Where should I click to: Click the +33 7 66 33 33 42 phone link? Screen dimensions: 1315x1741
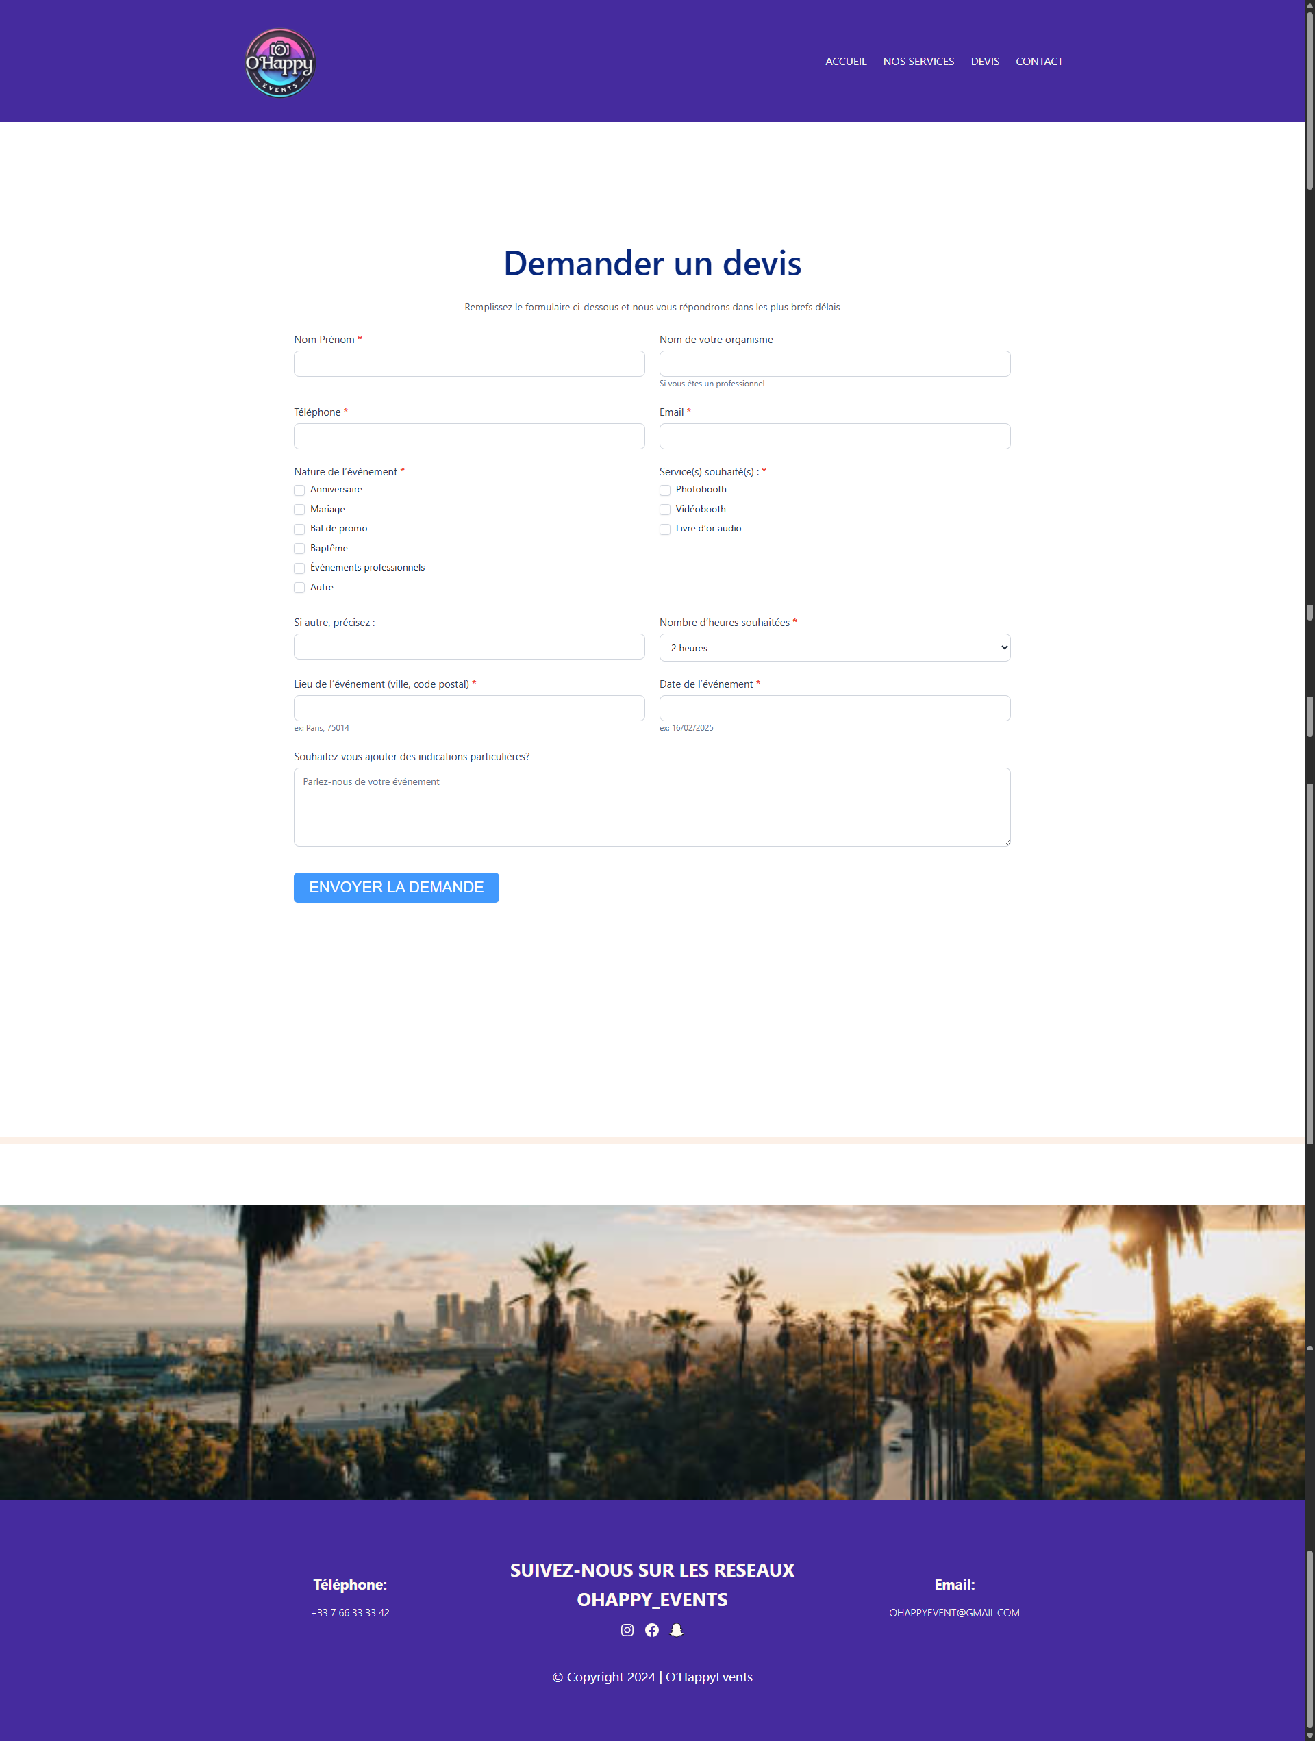point(350,1613)
